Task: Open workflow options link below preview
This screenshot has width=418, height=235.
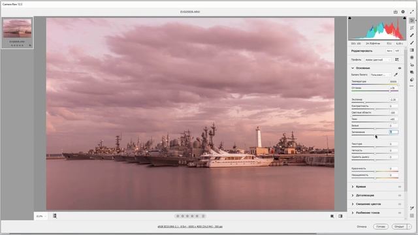Action: [190, 227]
